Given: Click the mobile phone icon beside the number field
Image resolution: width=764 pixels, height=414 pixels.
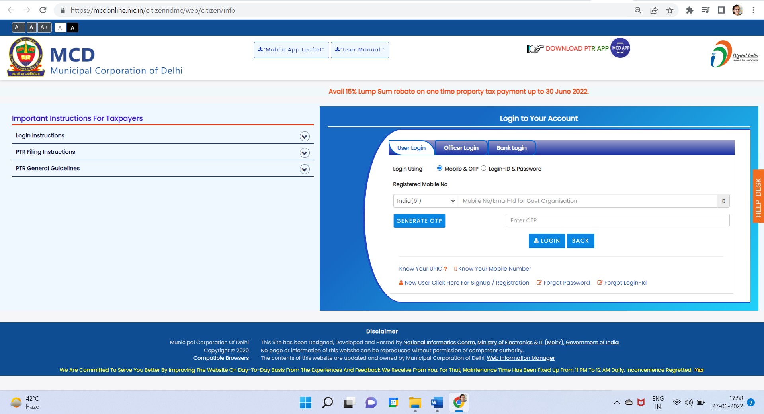Looking at the screenshot, I should (x=723, y=201).
